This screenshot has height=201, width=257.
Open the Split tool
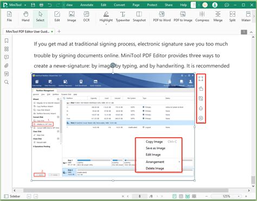233,16
